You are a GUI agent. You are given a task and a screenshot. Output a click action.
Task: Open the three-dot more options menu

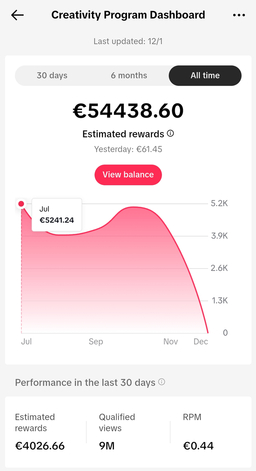239,15
